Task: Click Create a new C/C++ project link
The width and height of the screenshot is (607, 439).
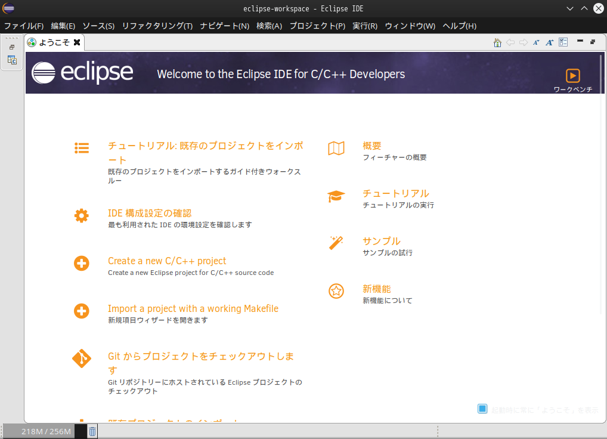Action: [x=167, y=261]
